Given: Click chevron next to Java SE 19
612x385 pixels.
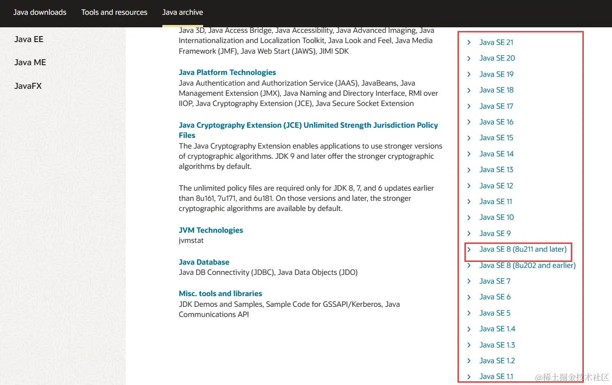Looking at the screenshot, I should pyautogui.click(x=469, y=75).
